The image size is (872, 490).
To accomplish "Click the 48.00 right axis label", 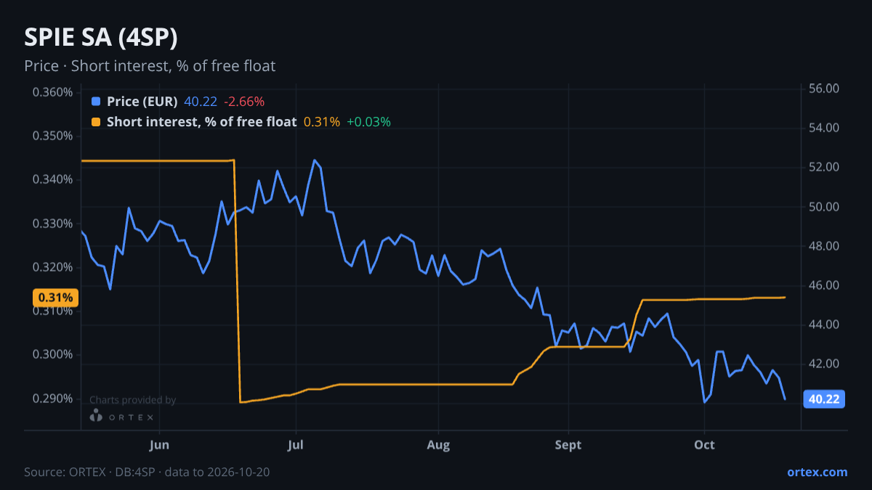I will 824,246.
